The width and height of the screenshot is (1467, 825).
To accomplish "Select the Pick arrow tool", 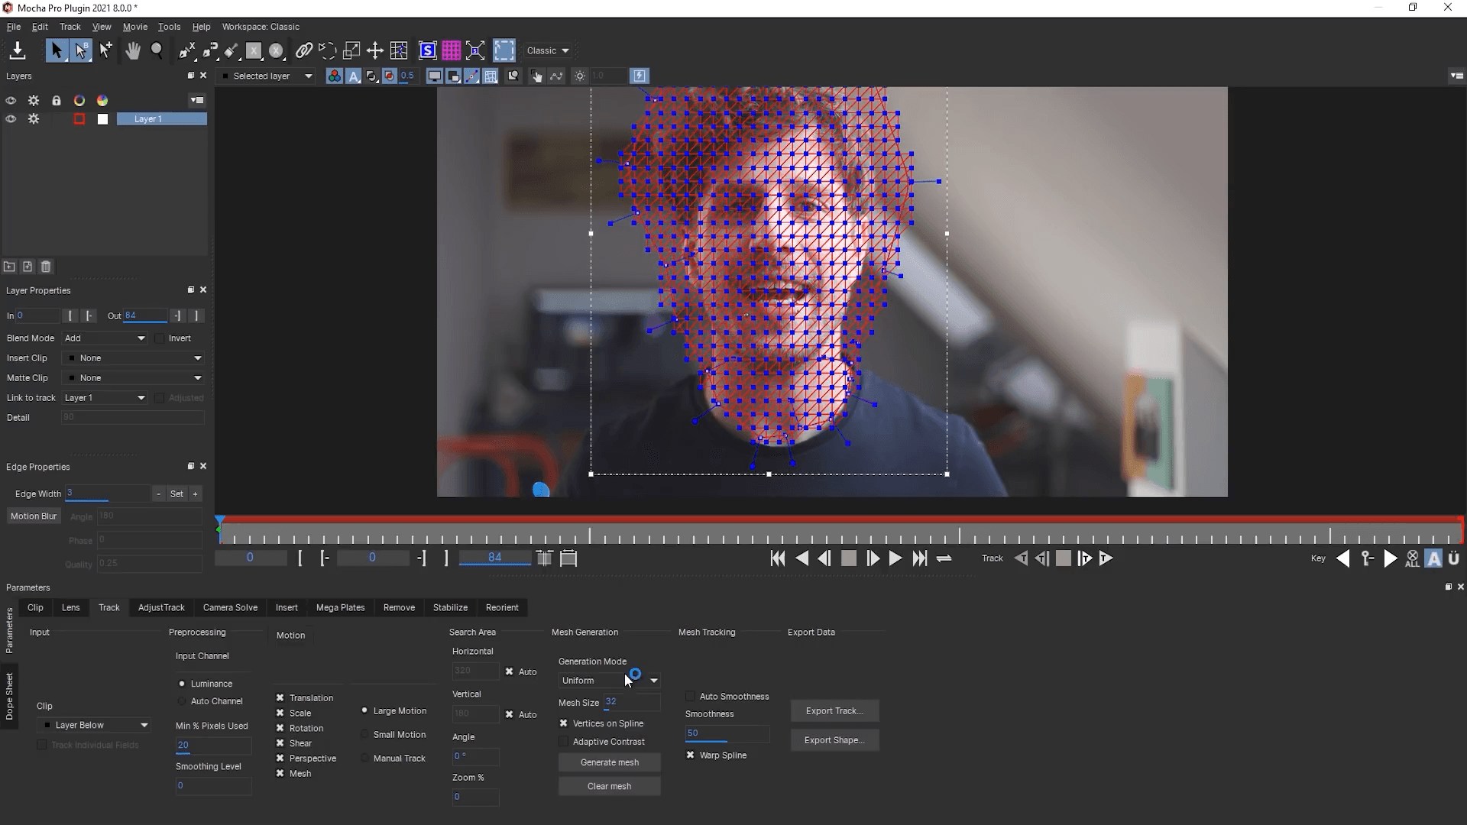I will click(x=56, y=50).
